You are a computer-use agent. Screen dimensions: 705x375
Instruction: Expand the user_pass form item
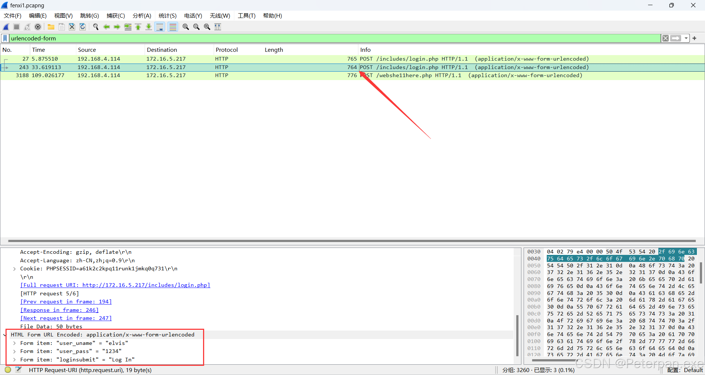point(14,351)
